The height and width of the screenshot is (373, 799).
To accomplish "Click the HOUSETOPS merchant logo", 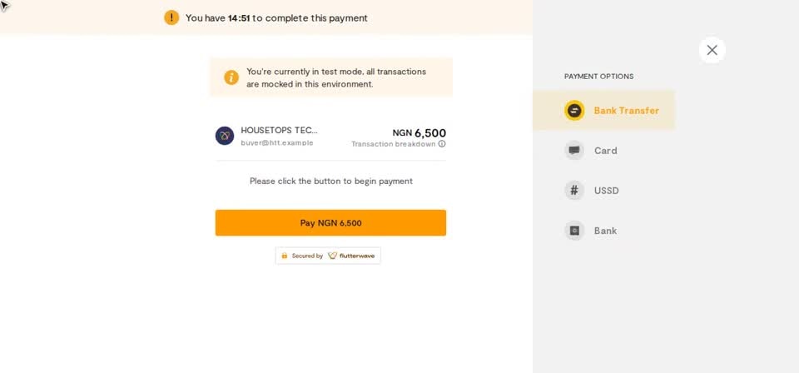I will 225,136.
